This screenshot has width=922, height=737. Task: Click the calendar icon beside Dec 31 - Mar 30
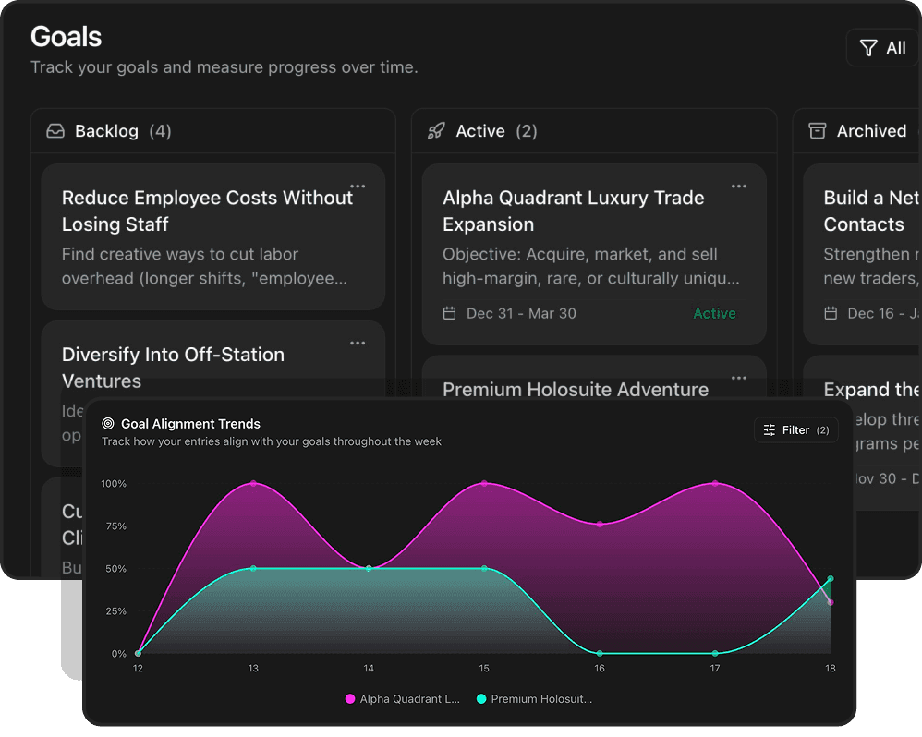450,313
